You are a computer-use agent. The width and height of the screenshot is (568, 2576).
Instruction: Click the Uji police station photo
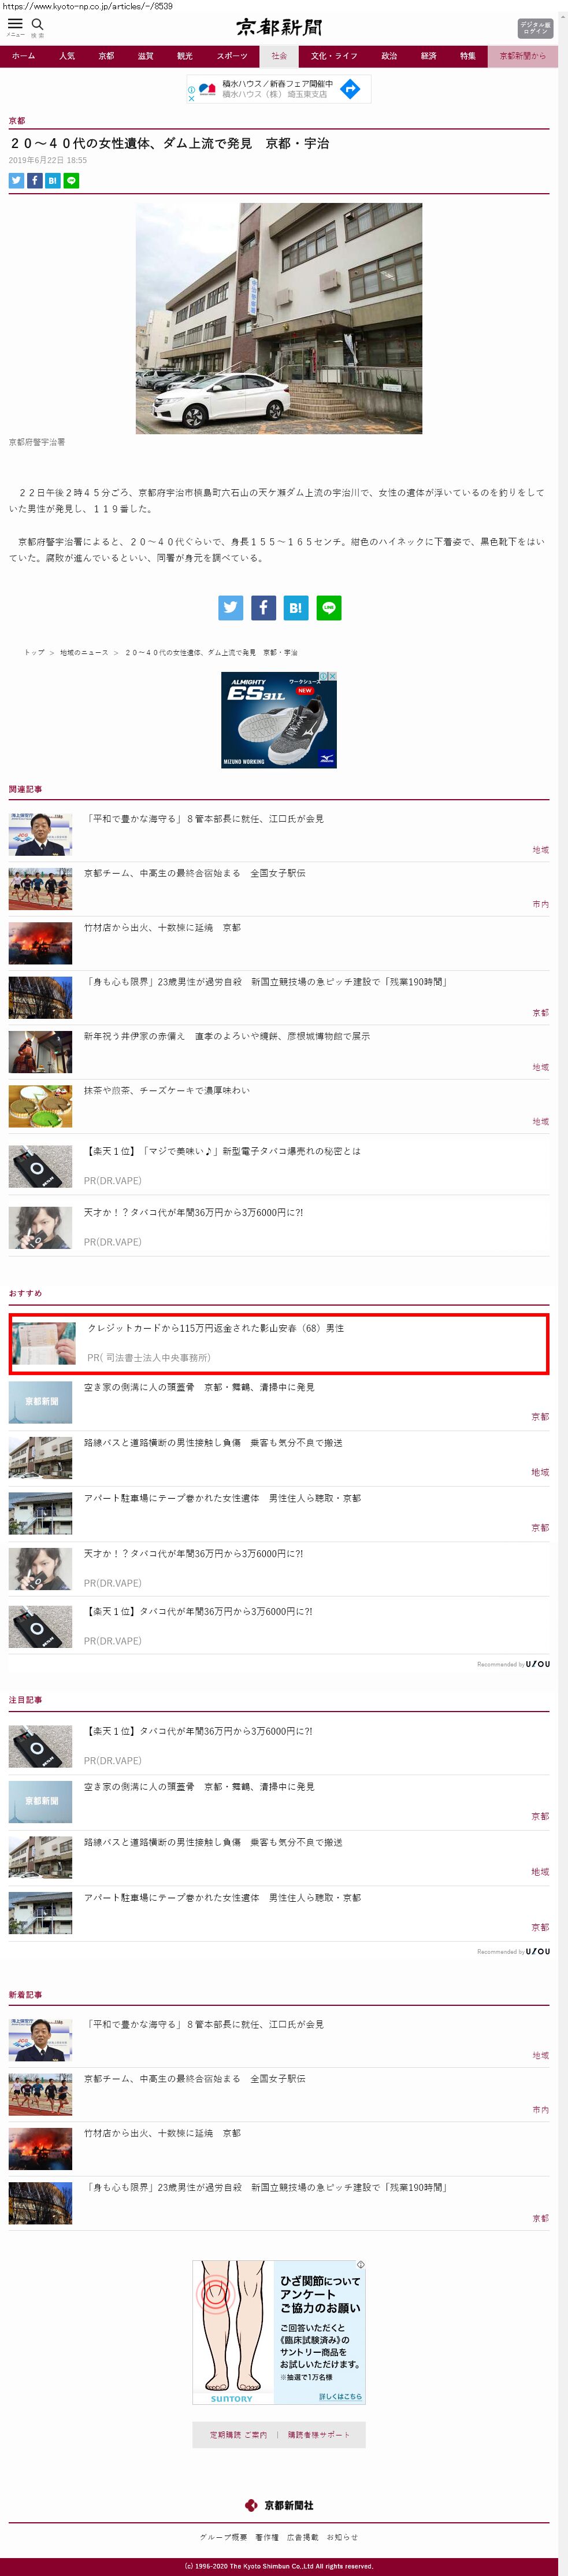(x=279, y=318)
